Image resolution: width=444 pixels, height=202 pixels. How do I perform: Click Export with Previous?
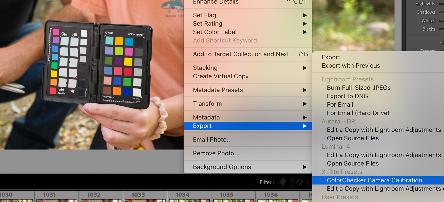[350, 66]
